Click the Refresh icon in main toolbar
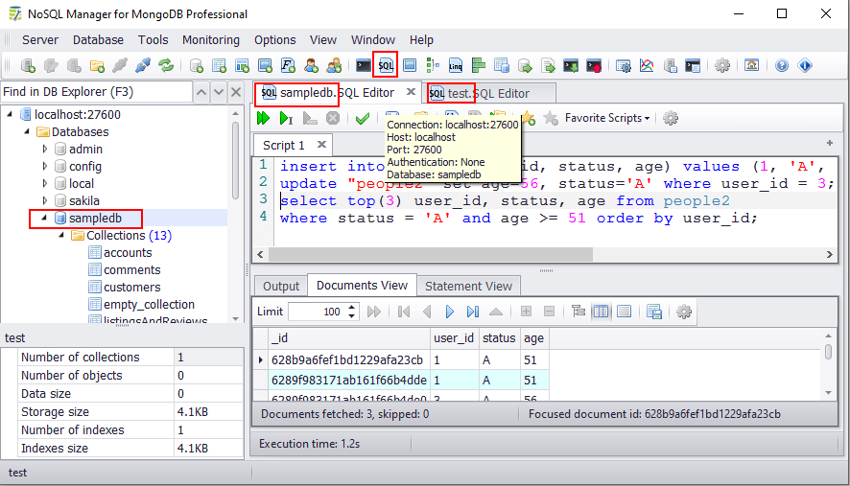The image size is (850, 486). [x=166, y=65]
